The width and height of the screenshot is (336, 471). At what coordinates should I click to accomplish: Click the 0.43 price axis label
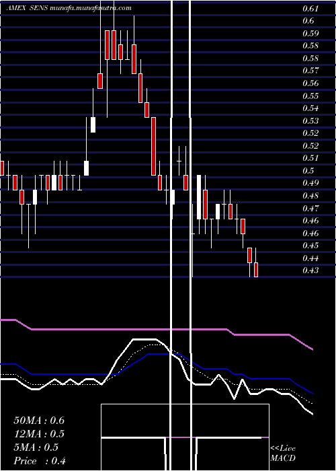[310, 270]
